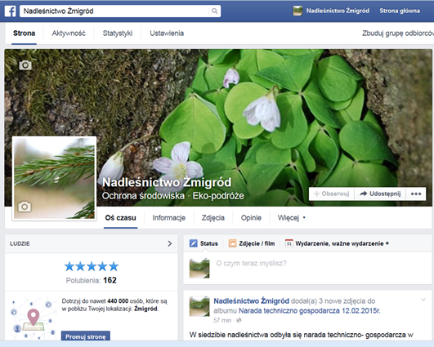434x347 pixels.
Task: Click the 57 min timestamp link
Action: [222, 320]
